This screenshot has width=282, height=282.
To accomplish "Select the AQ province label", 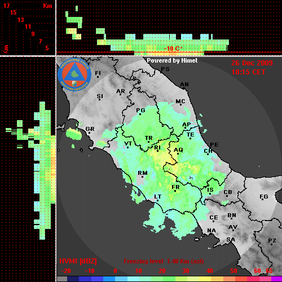I will pos(178,150).
